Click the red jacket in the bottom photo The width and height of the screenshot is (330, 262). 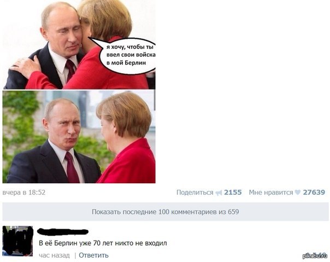click(130, 164)
